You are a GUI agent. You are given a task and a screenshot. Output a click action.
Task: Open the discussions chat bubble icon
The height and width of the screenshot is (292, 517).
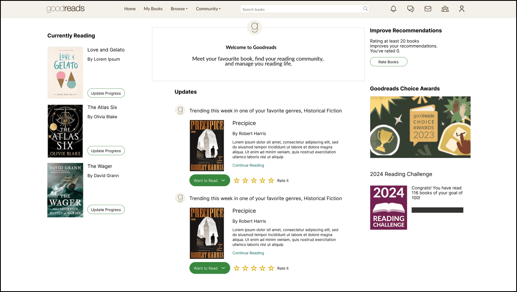click(410, 9)
